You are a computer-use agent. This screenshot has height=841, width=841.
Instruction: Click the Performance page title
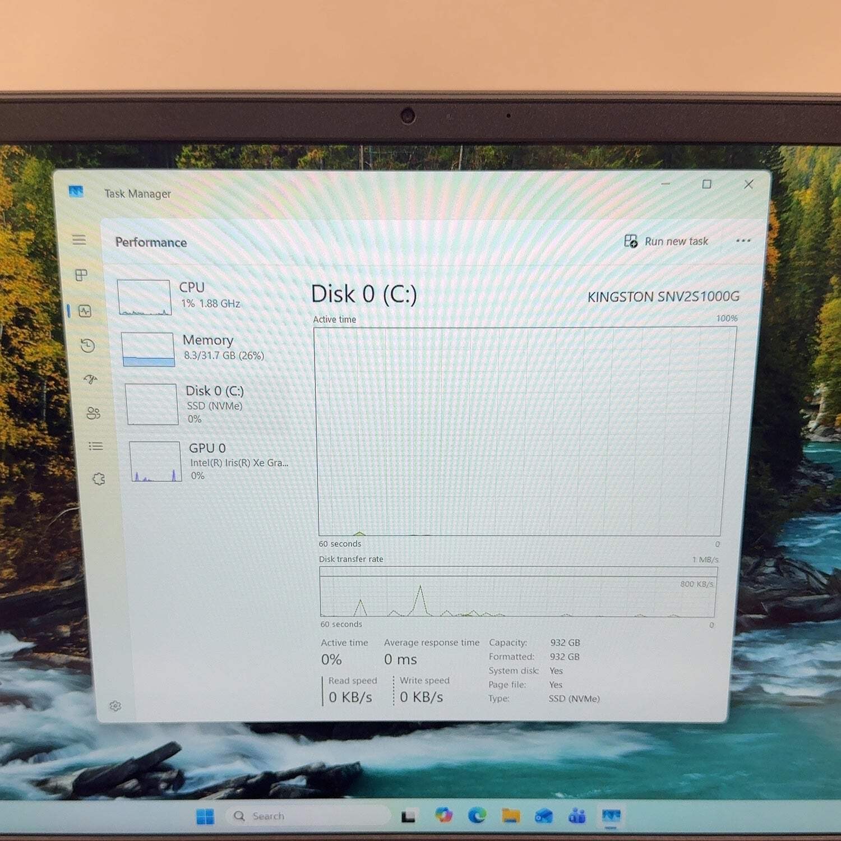point(151,242)
